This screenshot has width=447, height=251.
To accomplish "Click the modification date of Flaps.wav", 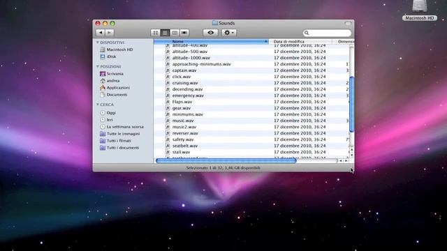I will coord(300,102).
